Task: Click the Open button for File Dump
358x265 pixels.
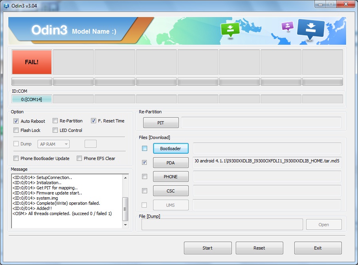Action: pos(324,225)
